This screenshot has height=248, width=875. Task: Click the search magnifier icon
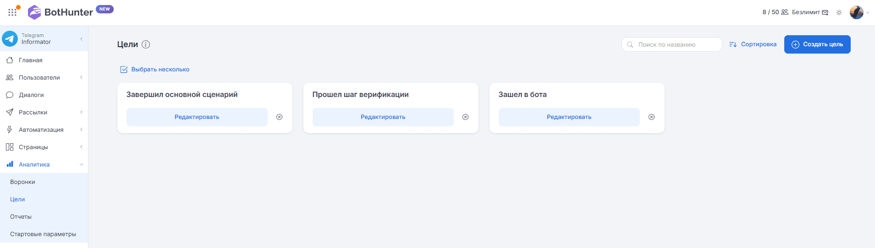pos(630,44)
